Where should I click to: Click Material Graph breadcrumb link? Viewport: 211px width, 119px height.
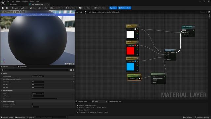113,12
